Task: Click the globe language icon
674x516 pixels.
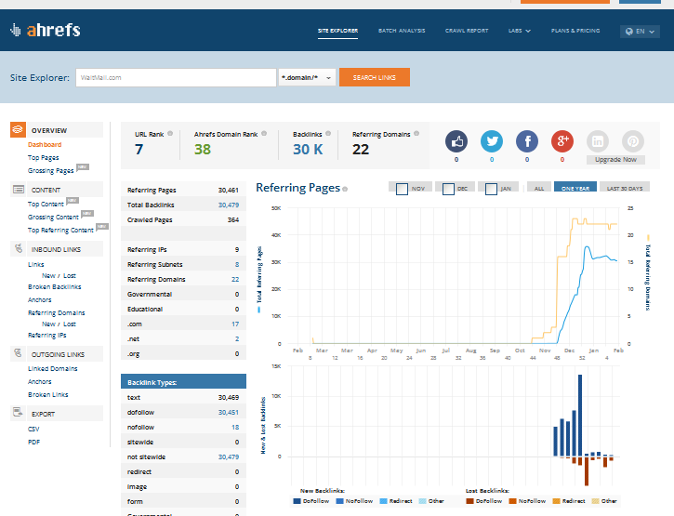Action: point(629,32)
